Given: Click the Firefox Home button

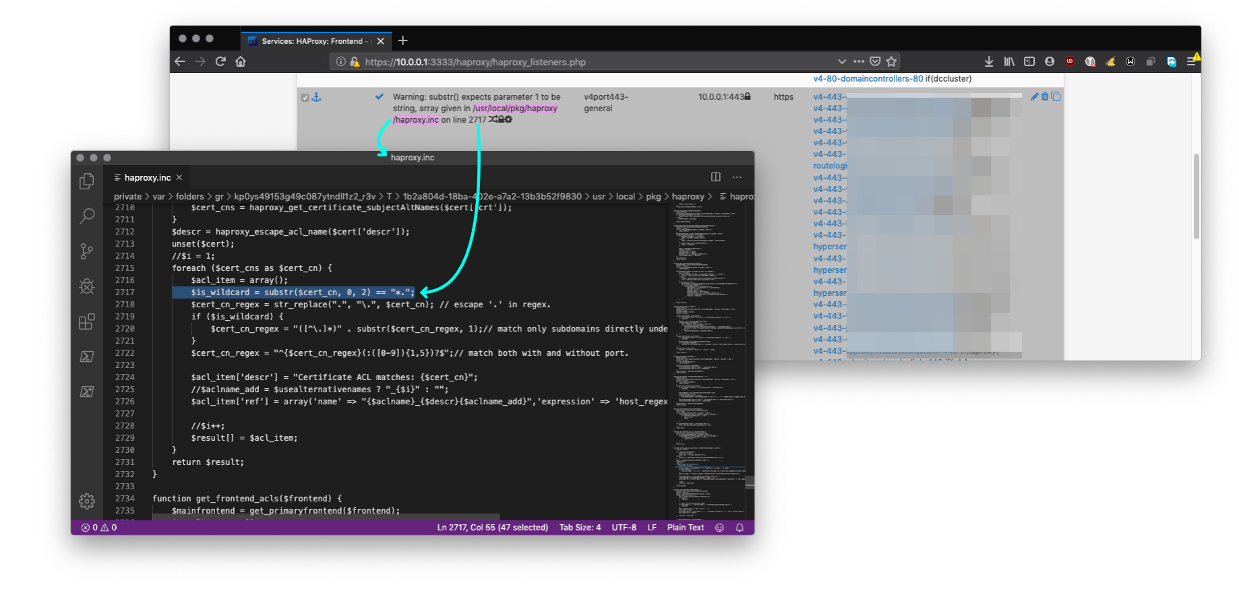Looking at the screenshot, I should tap(241, 61).
